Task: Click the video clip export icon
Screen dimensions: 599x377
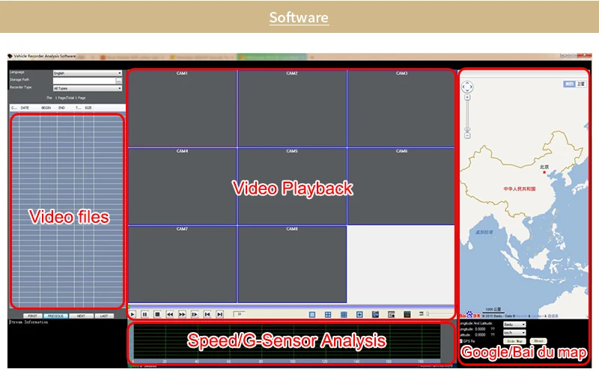Action: 407,314
